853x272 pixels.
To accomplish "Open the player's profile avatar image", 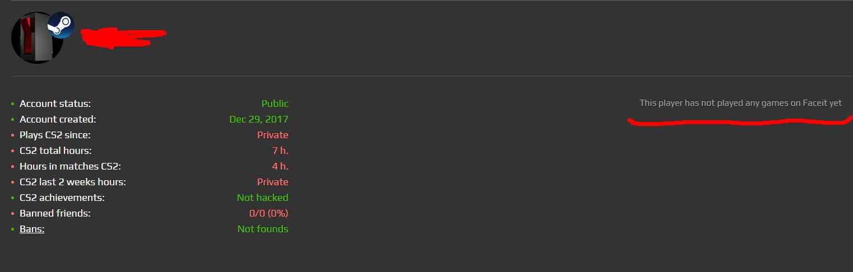I will point(37,37).
